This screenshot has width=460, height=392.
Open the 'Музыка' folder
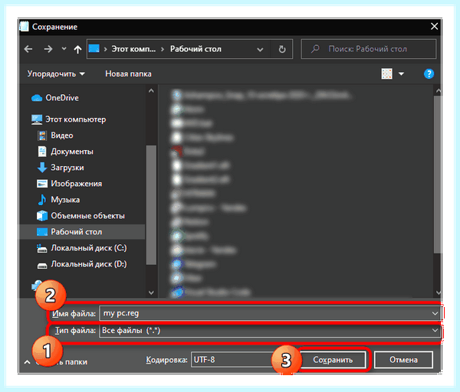pyautogui.click(x=59, y=200)
